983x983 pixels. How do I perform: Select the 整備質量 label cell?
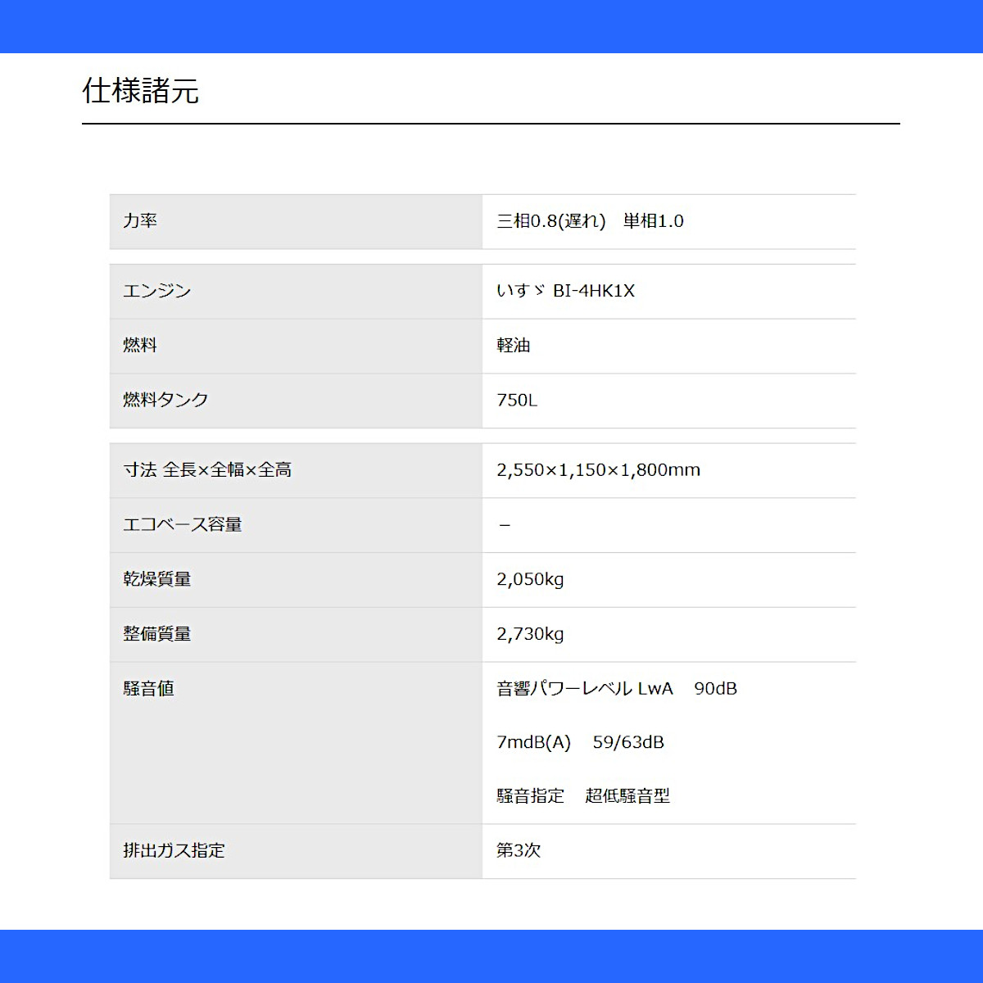296,635
